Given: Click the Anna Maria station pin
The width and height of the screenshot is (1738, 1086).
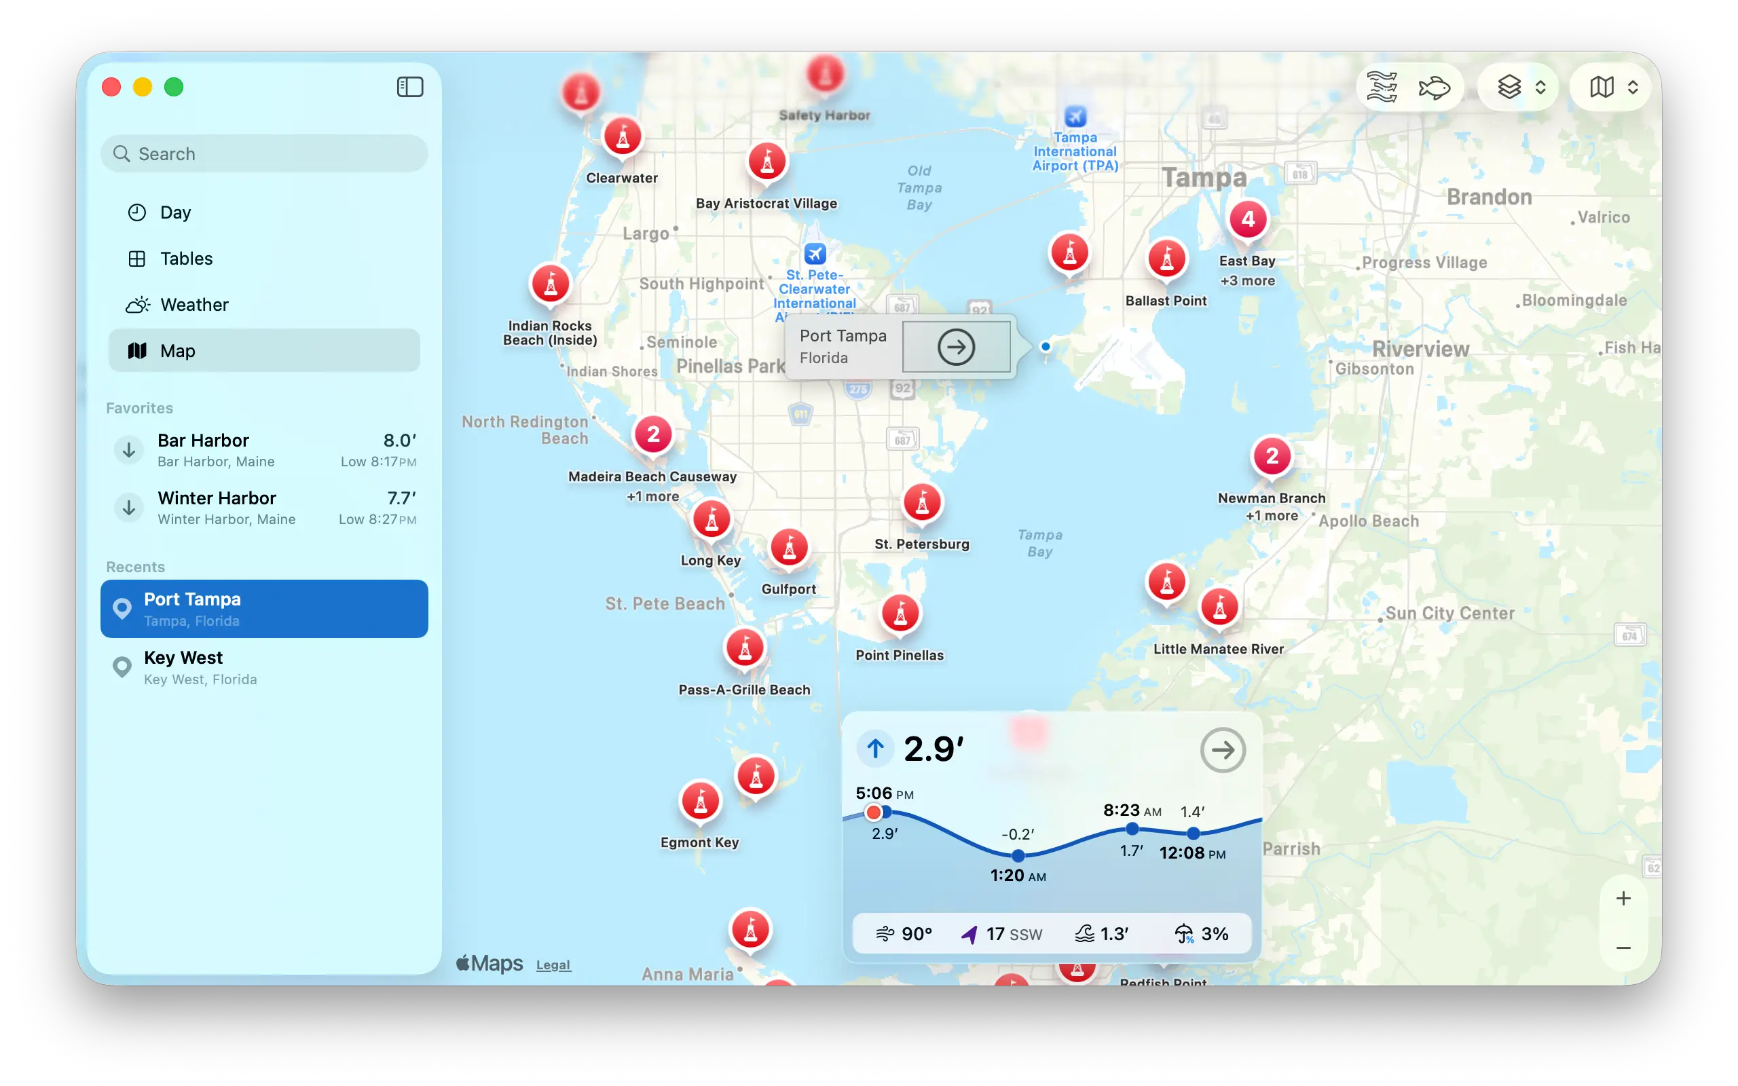Looking at the screenshot, I should (x=750, y=930).
